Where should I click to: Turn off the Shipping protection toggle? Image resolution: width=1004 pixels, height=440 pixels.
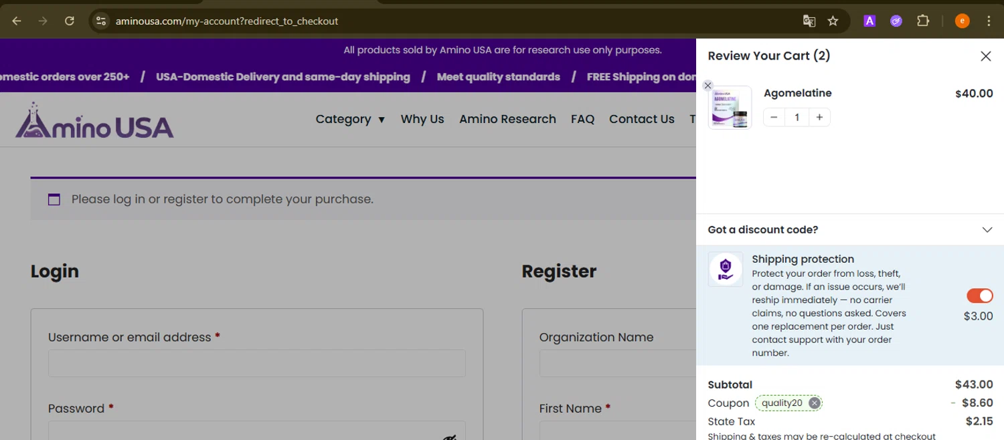[980, 296]
